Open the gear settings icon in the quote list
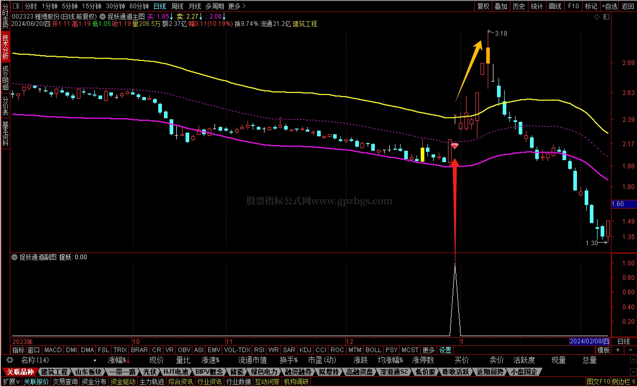 point(10,360)
